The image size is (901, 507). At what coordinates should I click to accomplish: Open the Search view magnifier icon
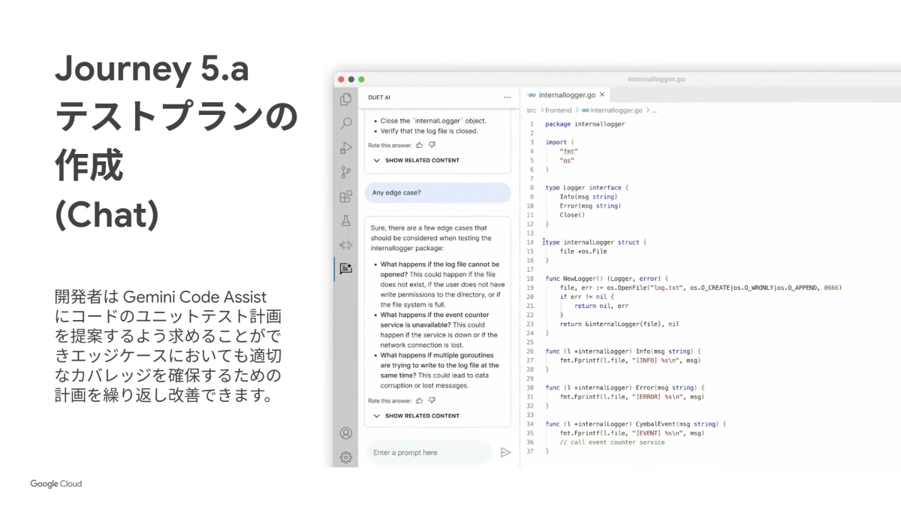click(345, 122)
